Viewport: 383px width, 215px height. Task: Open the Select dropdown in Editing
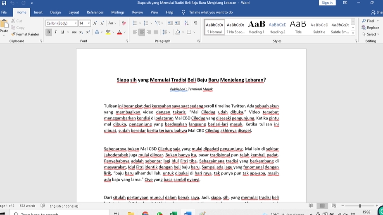(x=371, y=34)
